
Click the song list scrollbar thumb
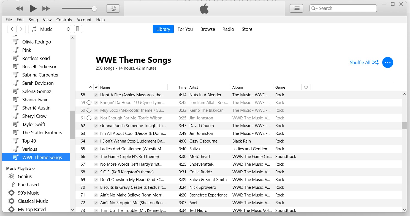tap(404, 125)
